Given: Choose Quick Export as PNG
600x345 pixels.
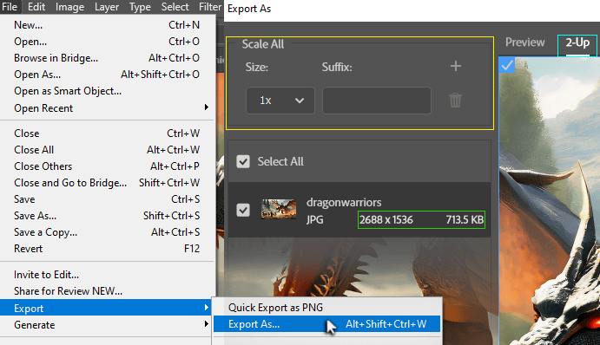Looking at the screenshot, I should pyautogui.click(x=326, y=308).
